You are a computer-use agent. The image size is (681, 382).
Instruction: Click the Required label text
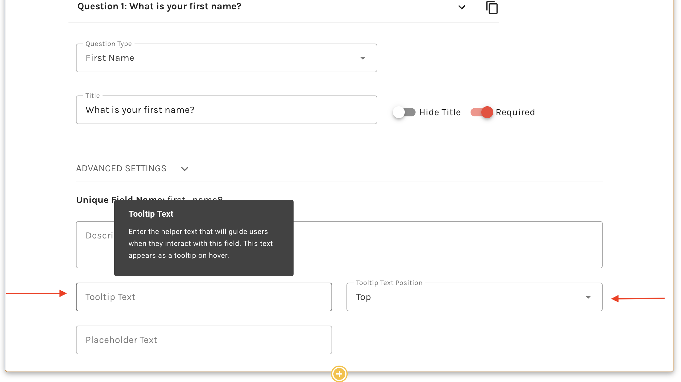(515, 112)
